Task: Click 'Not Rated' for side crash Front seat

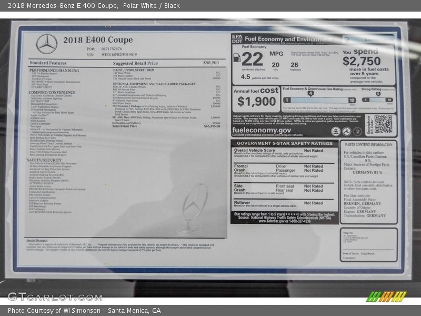Action: [x=313, y=186]
